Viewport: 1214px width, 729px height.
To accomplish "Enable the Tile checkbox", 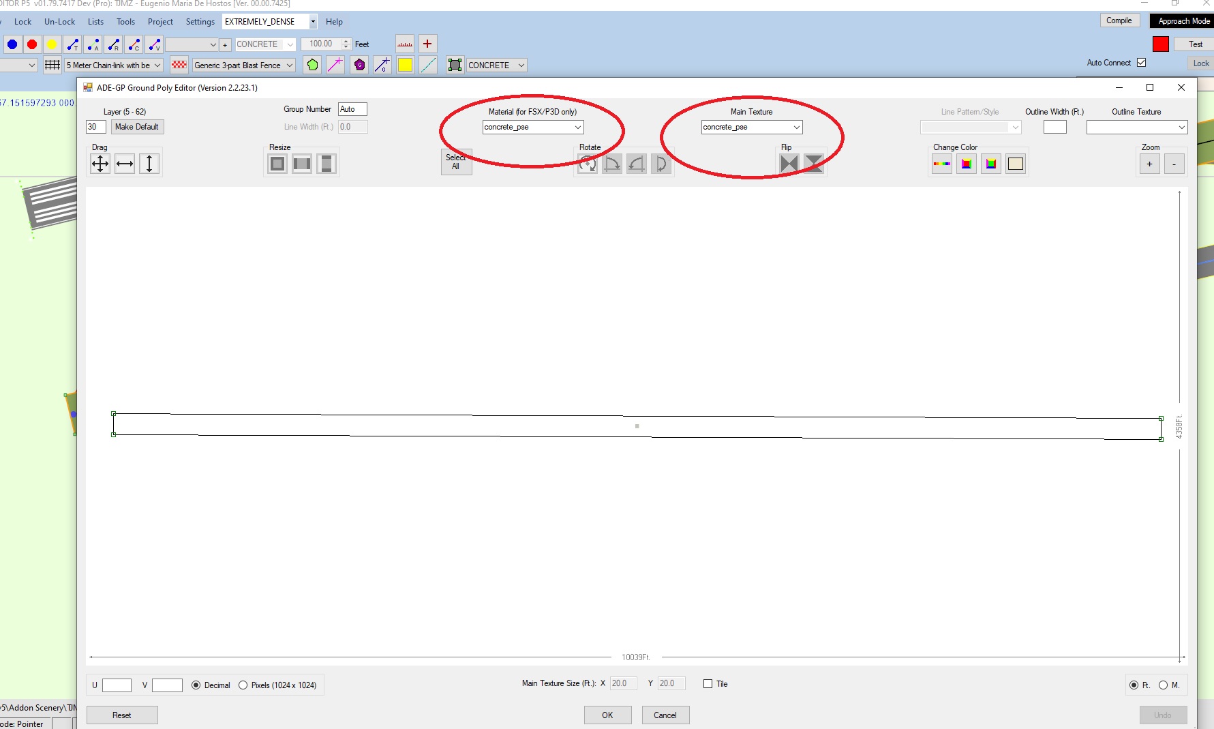I will [x=708, y=684].
